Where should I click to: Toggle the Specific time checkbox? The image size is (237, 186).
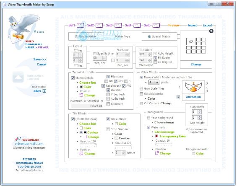click(95, 54)
